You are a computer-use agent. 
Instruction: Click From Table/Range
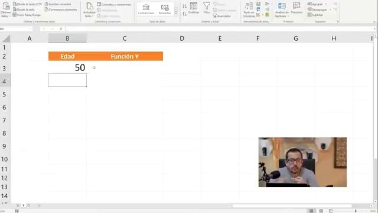click(27, 15)
